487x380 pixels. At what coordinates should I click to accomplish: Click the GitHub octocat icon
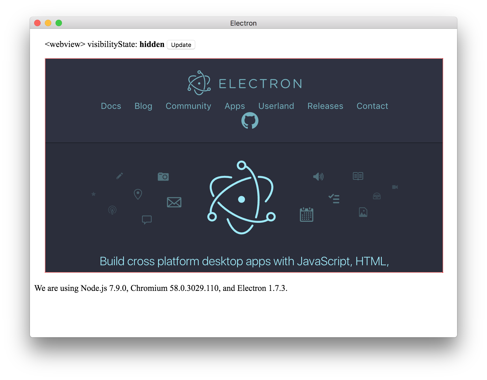250,120
